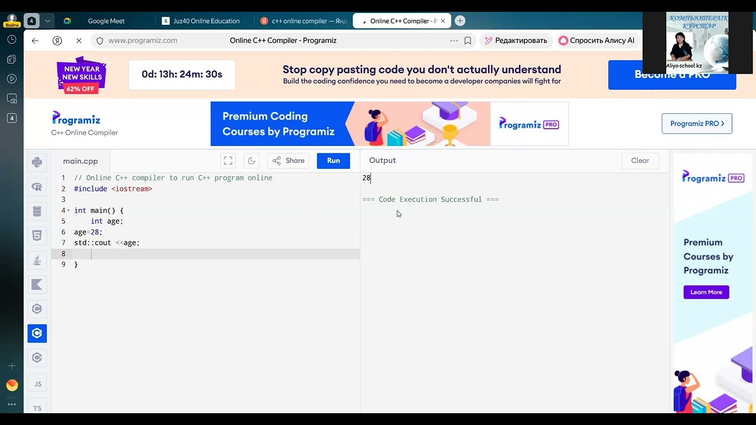Image resolution: width=756 pixels, height=425 pixels.
Task: Click the #include <iostream> line
Action: (113, 189)
